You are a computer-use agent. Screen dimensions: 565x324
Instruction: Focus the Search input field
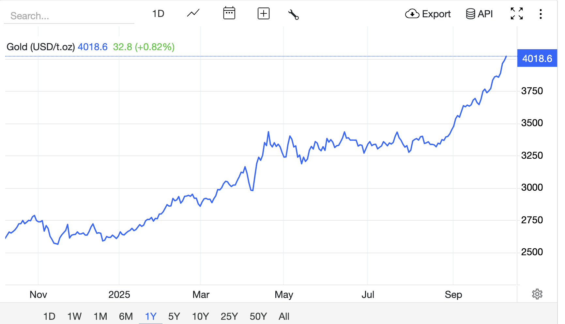[69, 16]
